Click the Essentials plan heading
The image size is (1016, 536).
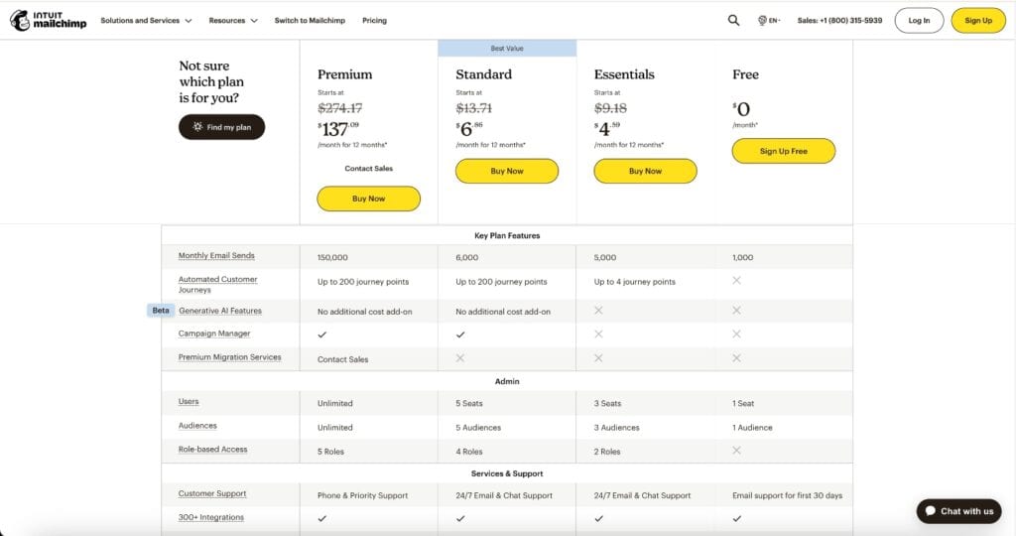coord(624,74)
